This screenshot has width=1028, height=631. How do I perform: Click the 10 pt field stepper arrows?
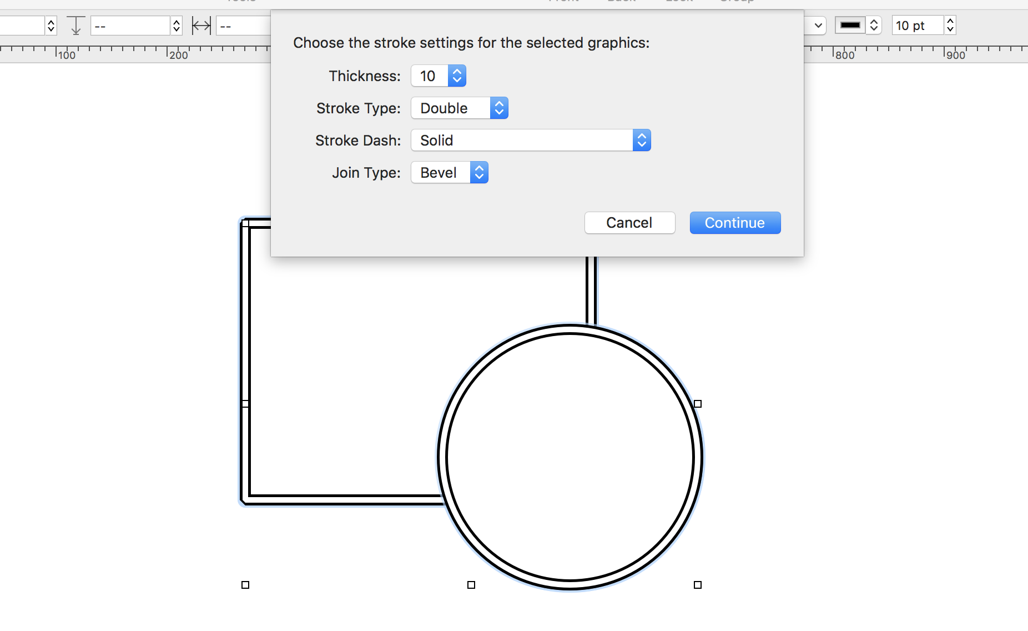[950, 26]
